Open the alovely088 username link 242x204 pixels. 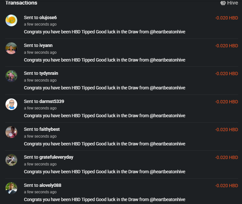pyautogui.click(x=50, y=185)
